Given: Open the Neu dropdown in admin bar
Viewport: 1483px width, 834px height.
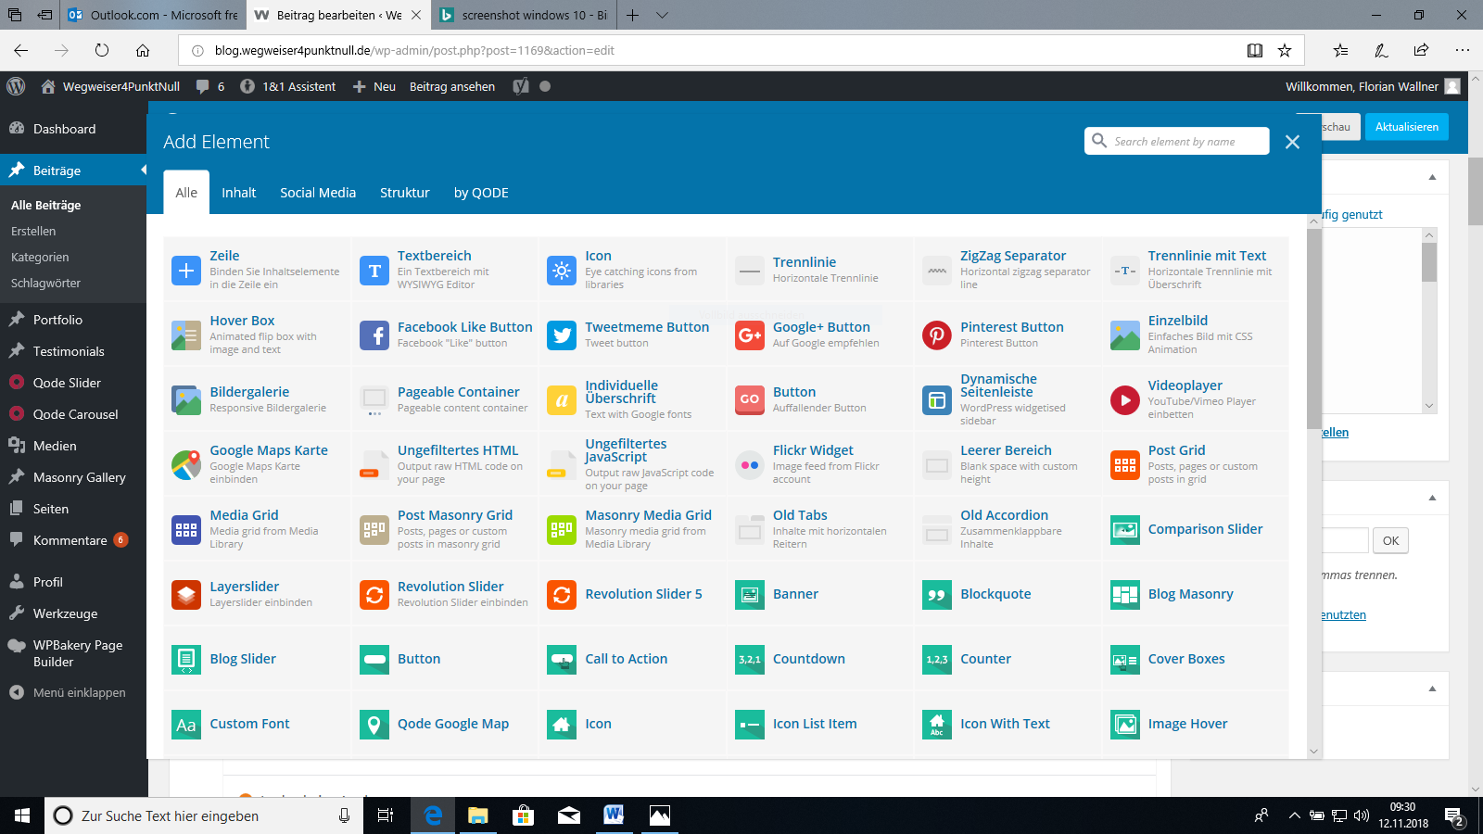Looking at the screenshot, I should (374, 86).
